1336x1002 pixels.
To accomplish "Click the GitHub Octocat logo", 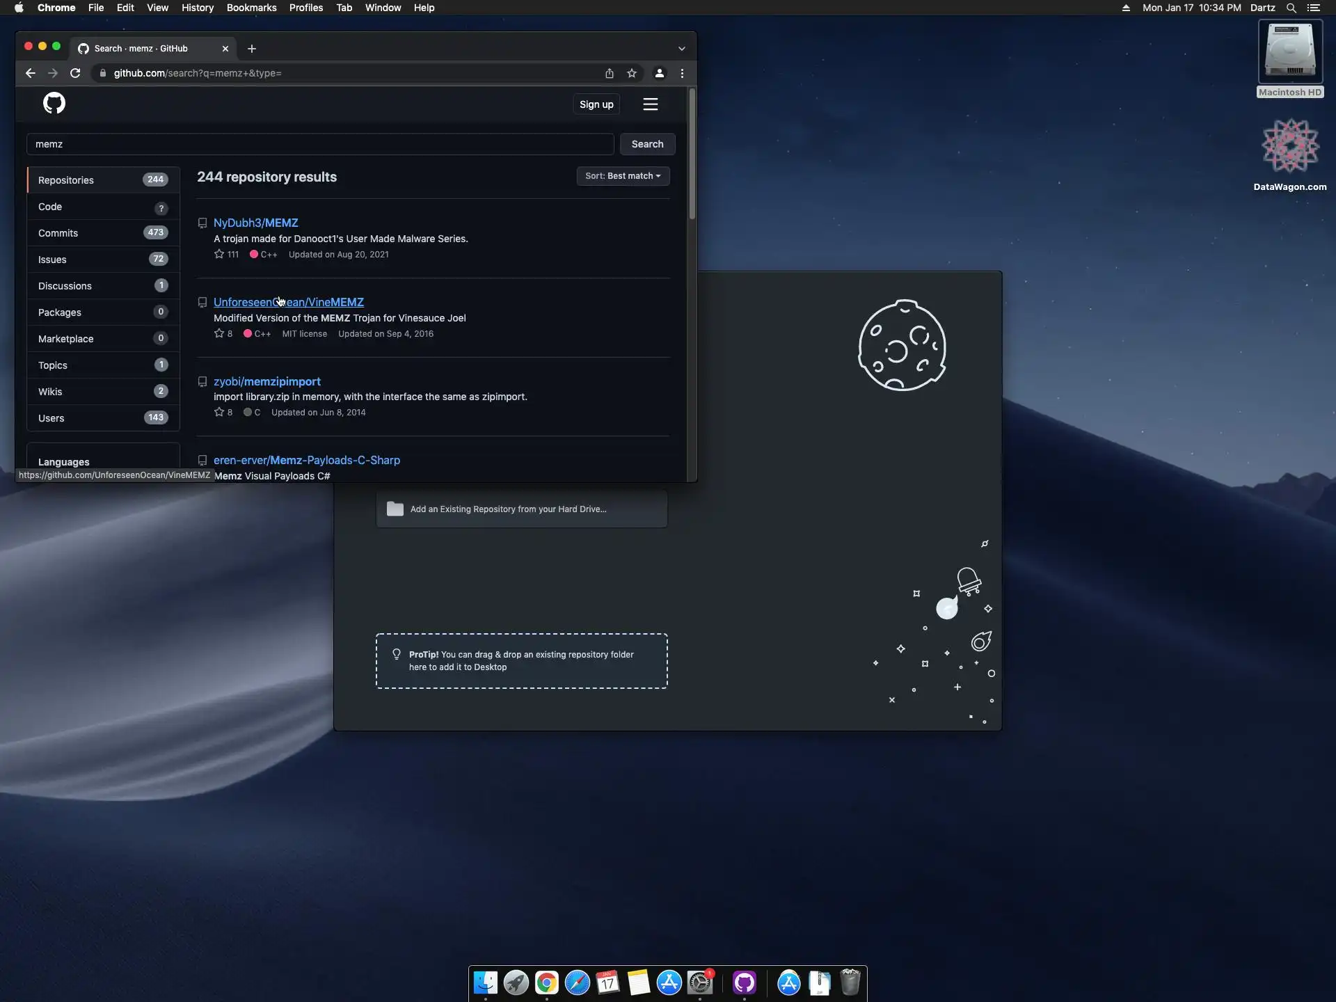I will [54, 104].
